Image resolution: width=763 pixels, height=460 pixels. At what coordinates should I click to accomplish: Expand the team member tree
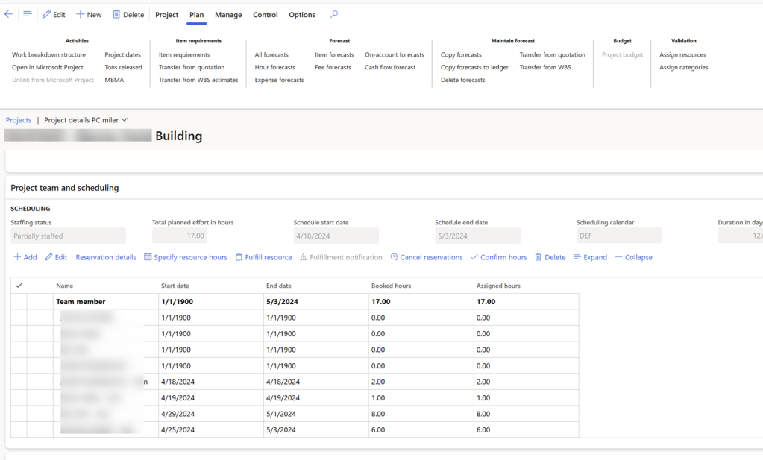pos(590,257)
